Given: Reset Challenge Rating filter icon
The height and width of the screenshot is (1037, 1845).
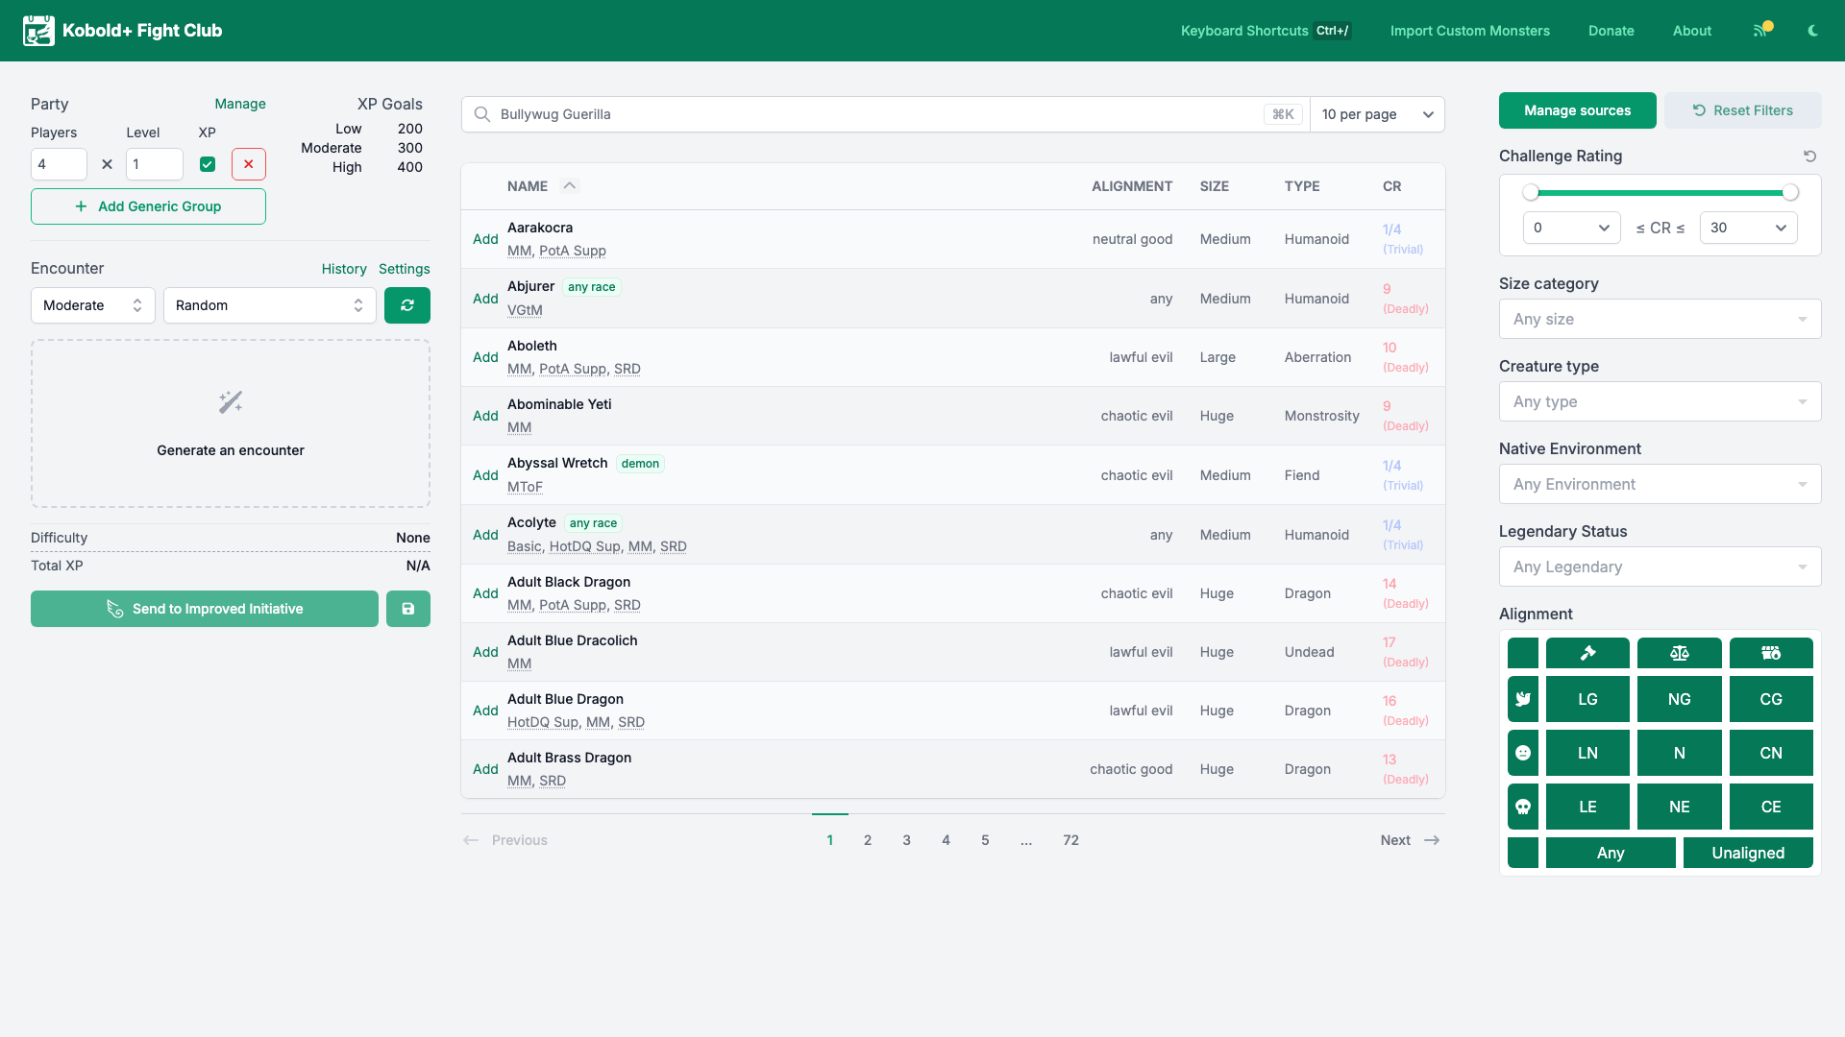Looking at the screenshot, I should click(x=1809, y=156).
